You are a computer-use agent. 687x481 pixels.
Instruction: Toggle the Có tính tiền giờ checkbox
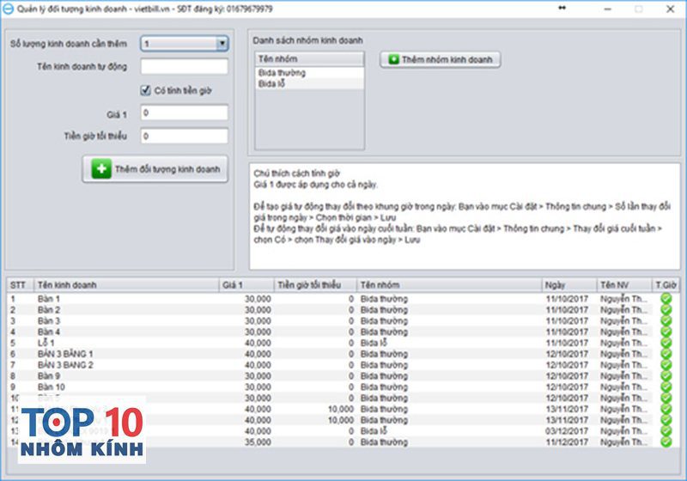146,90
